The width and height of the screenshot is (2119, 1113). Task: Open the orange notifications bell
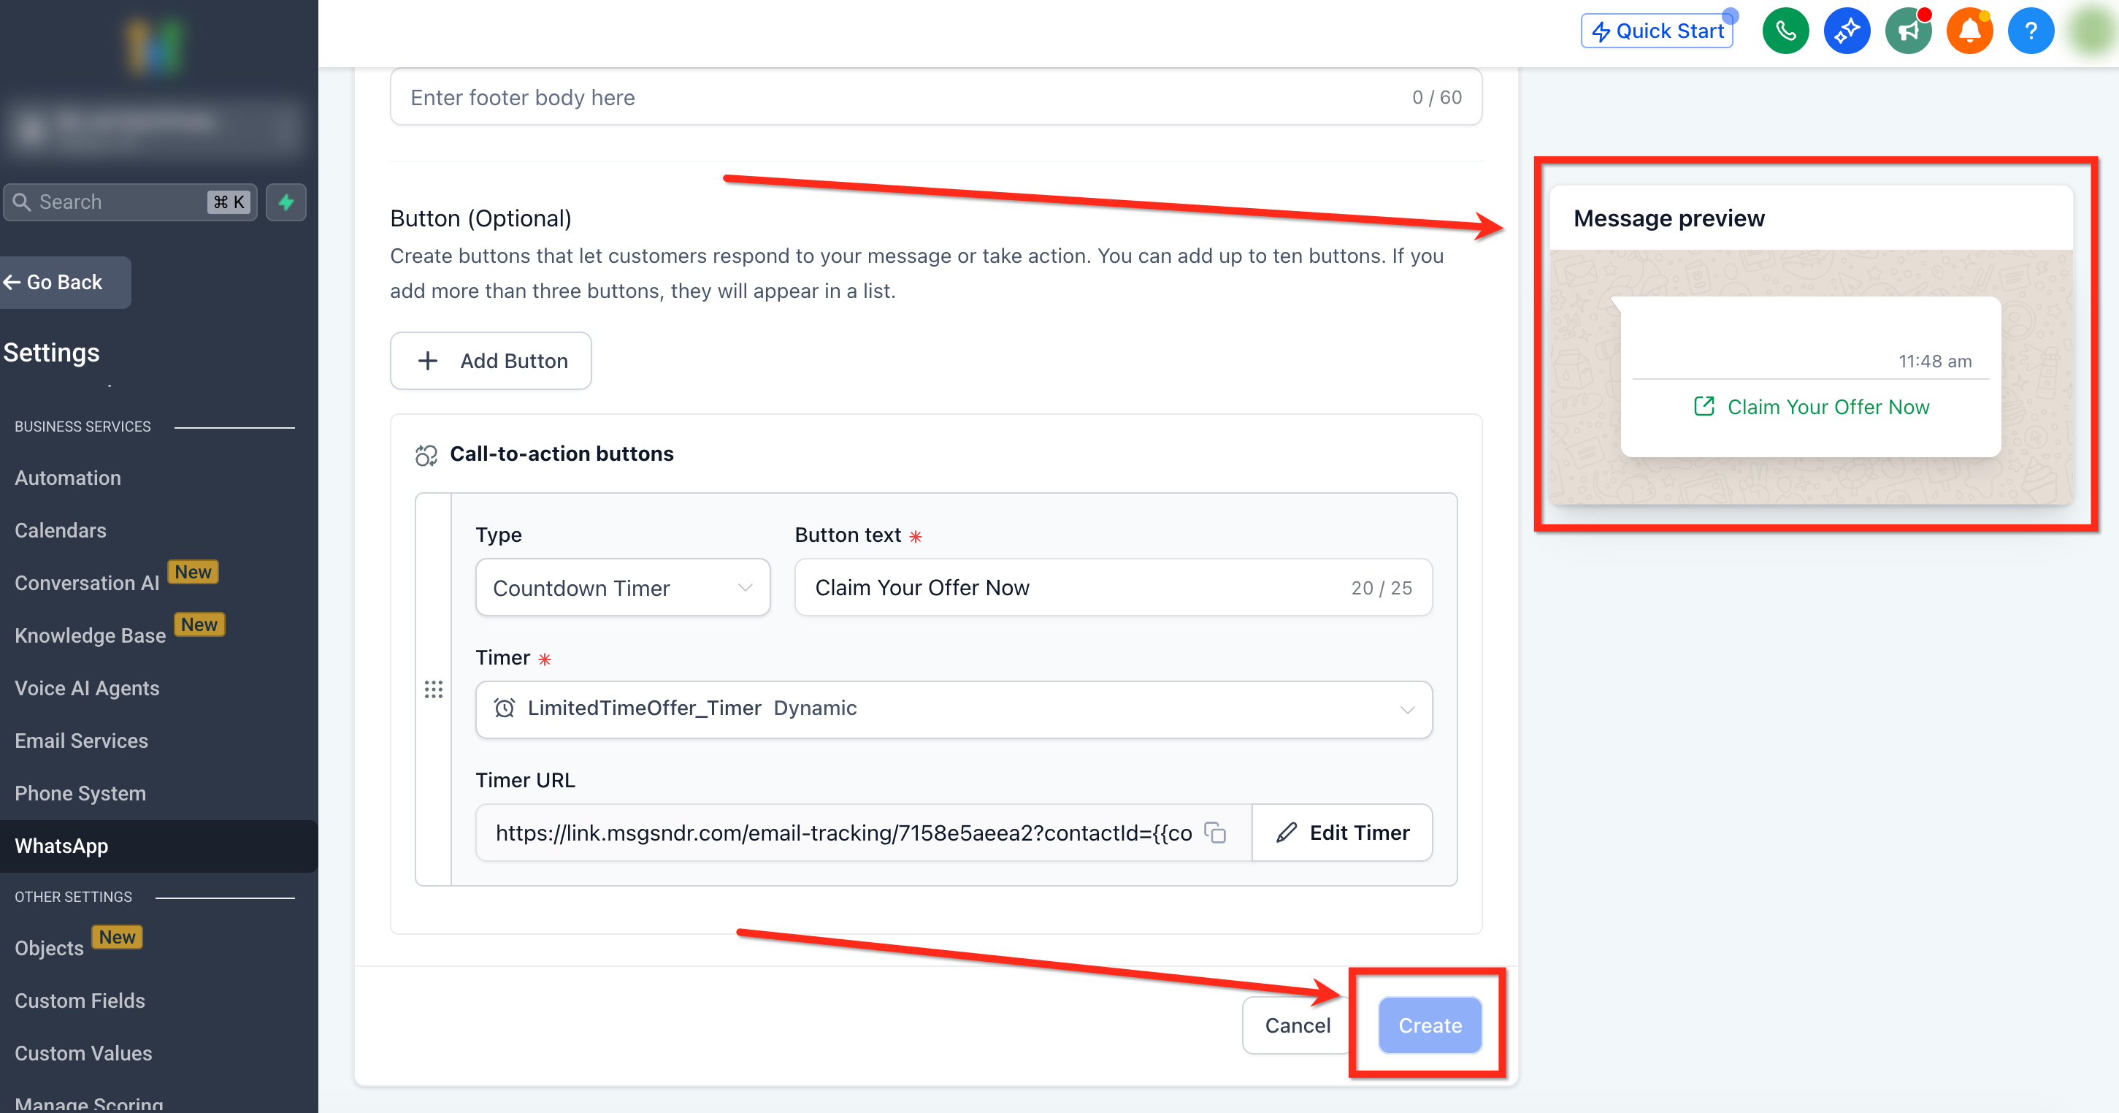click(x=1969, y=31)
